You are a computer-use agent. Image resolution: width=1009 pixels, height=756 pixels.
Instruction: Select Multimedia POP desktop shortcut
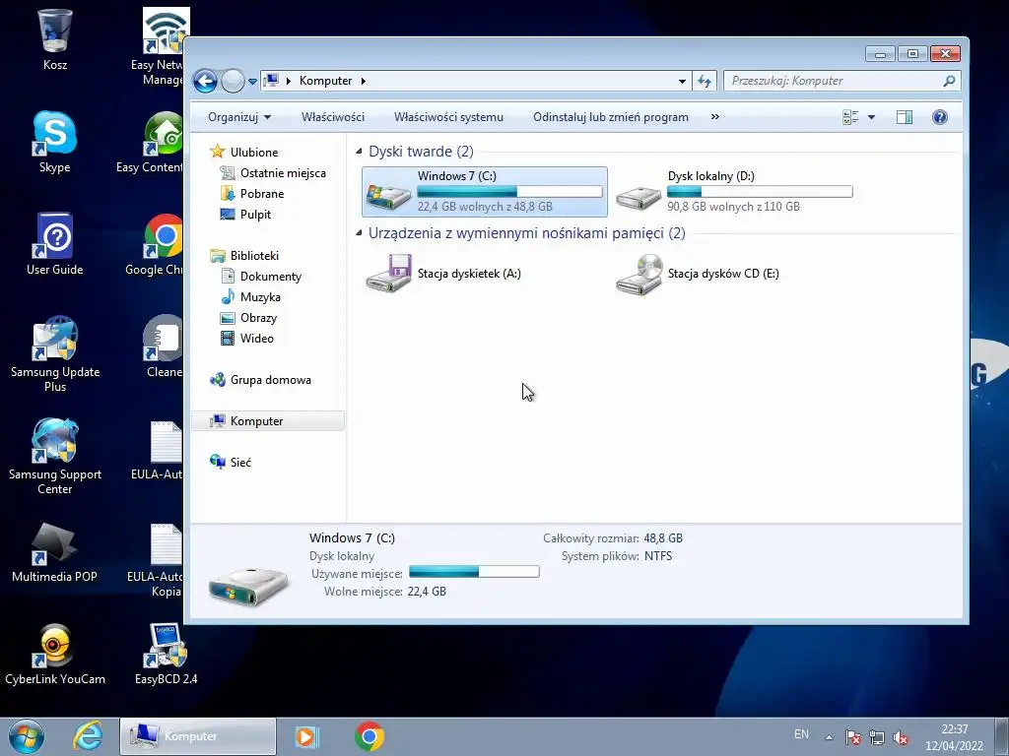[x=55, y=551]
